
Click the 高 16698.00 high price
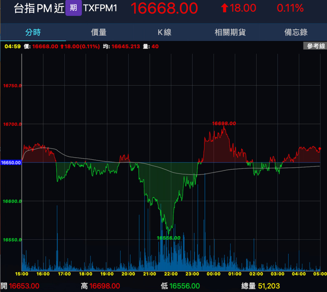[x=101, y=286]
